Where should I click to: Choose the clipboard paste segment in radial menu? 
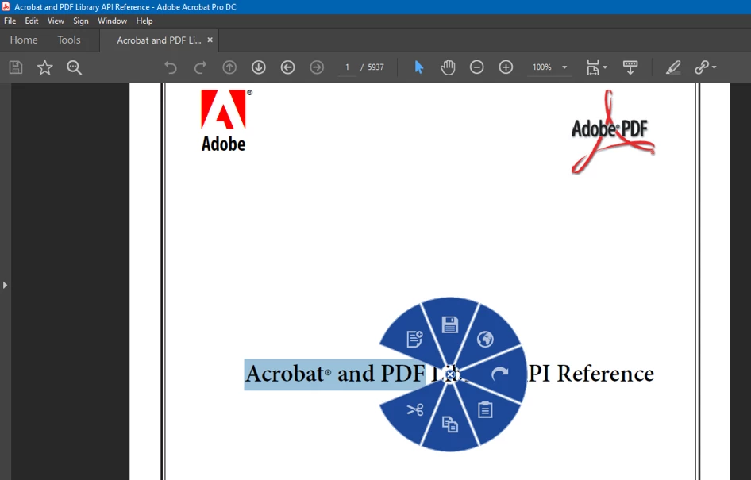(485, 409)
